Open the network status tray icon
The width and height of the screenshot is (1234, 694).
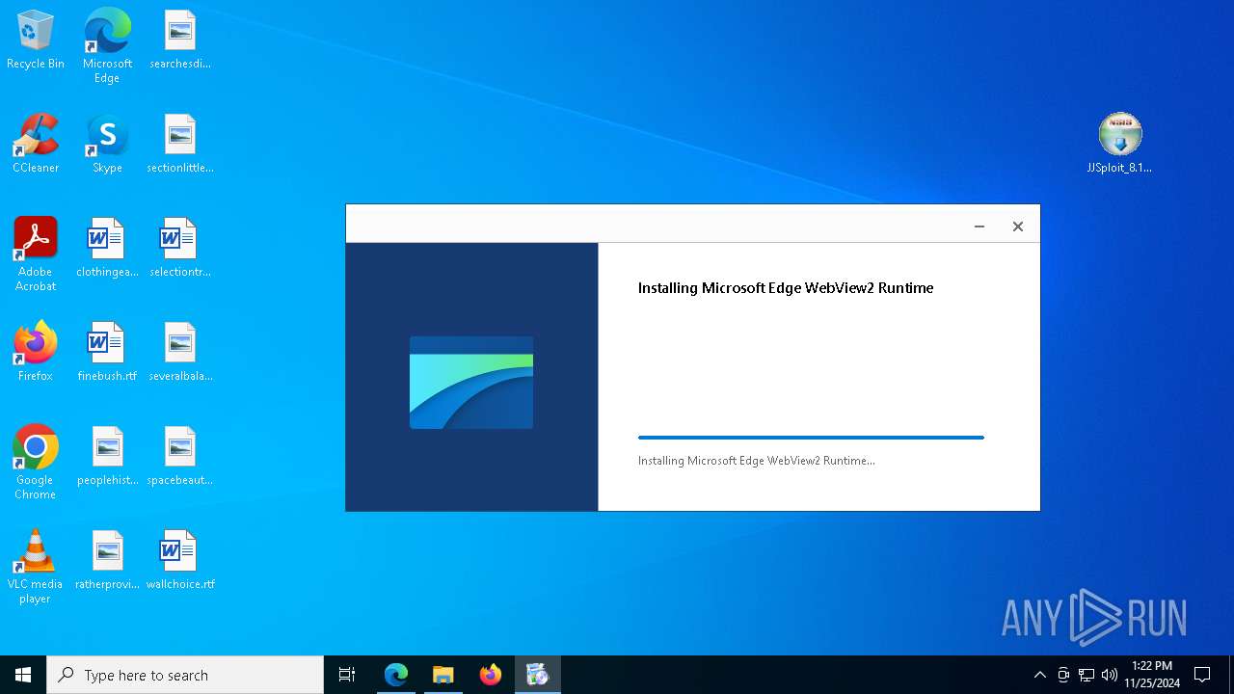point(1086,675)
